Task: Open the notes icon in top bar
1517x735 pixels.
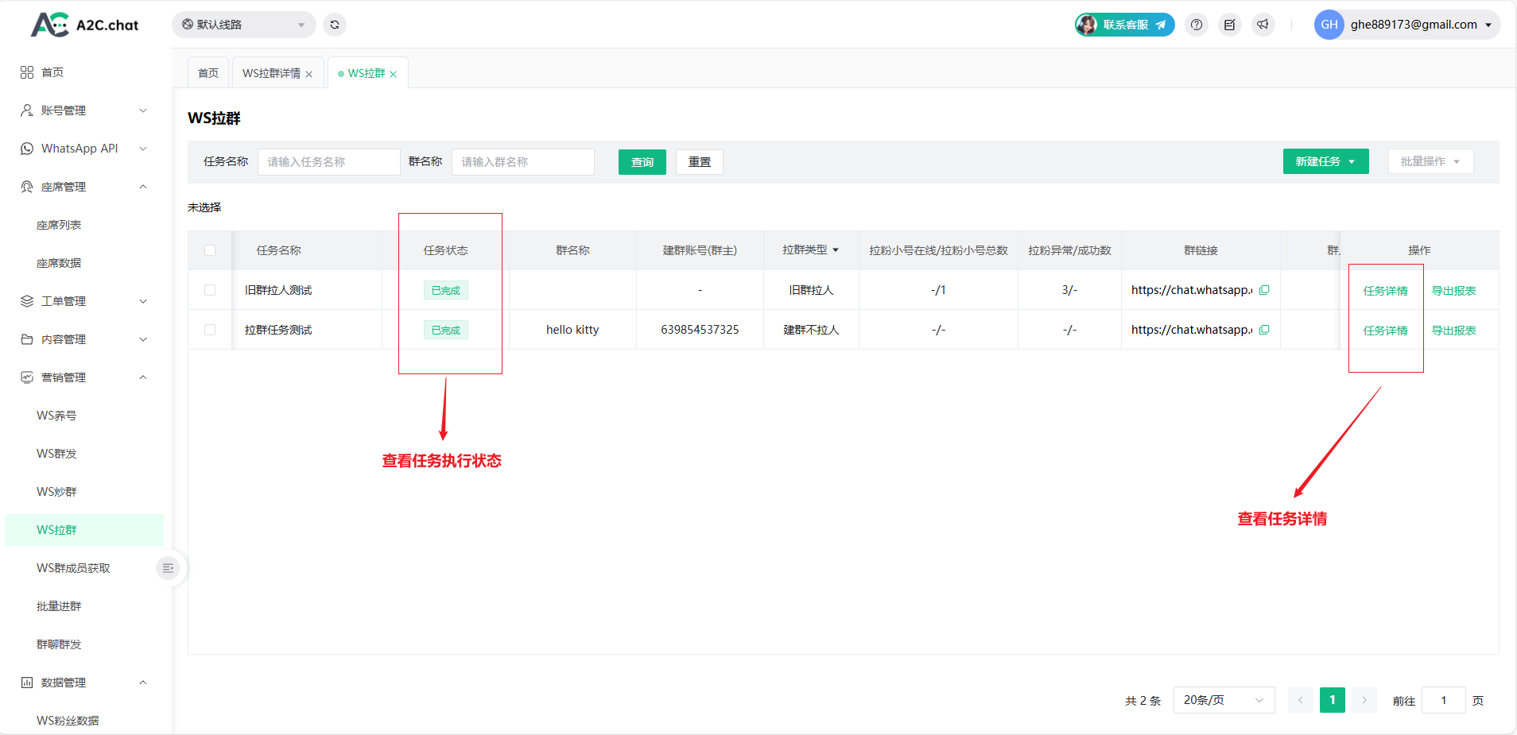Action: [1230, 25]
